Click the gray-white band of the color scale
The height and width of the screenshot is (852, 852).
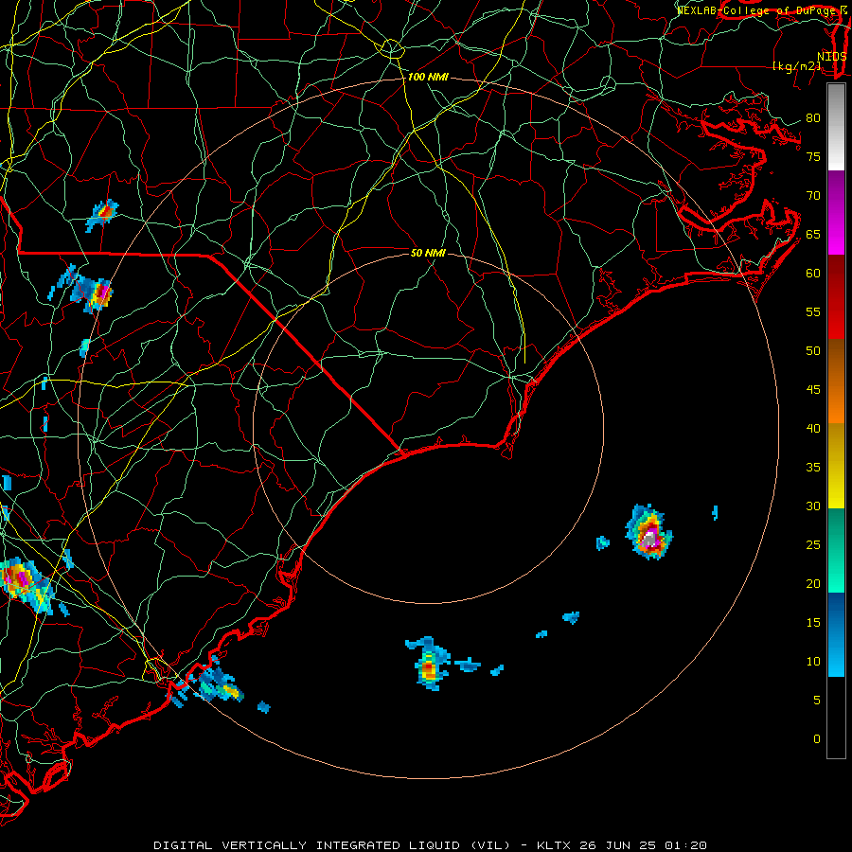836,127
